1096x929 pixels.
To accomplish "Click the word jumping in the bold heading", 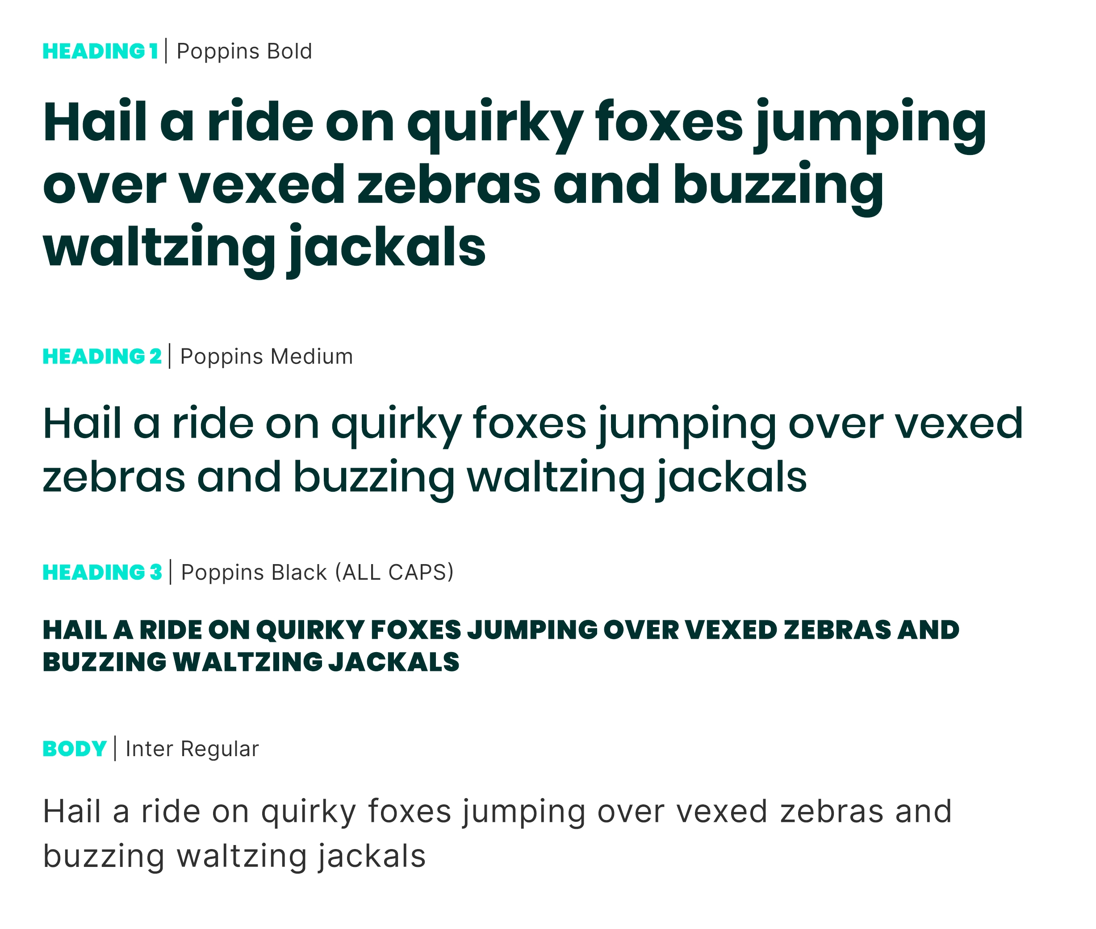I will click(870, 124).
